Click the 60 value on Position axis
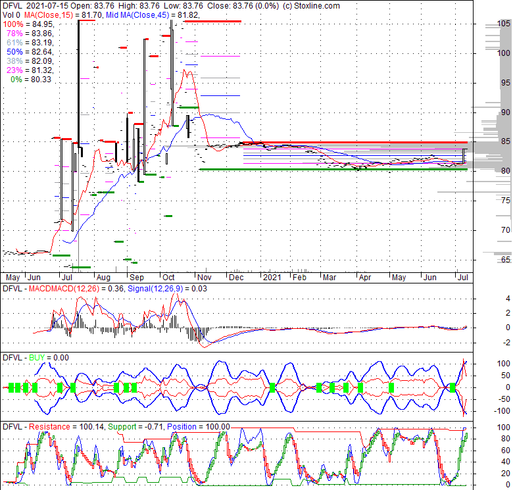This screenshot has height=490, width=513. (x=506, y=450)
